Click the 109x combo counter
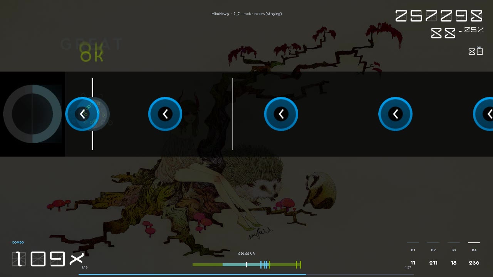Viewport: 493px width, 277px height. tap(48, 259)
